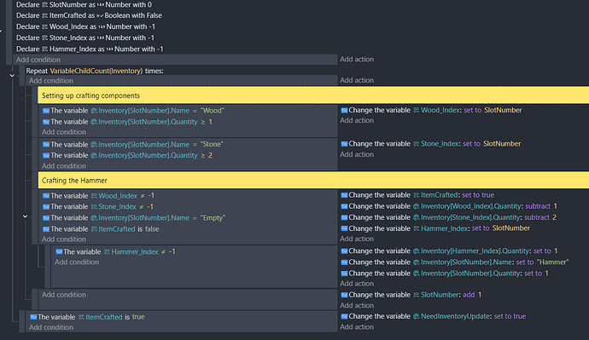This screenshot has width=589, height=340.
Task: Collapse the Crafting the Hammer event sub-events
Action: pyautogui.click(x=25, y=216)
